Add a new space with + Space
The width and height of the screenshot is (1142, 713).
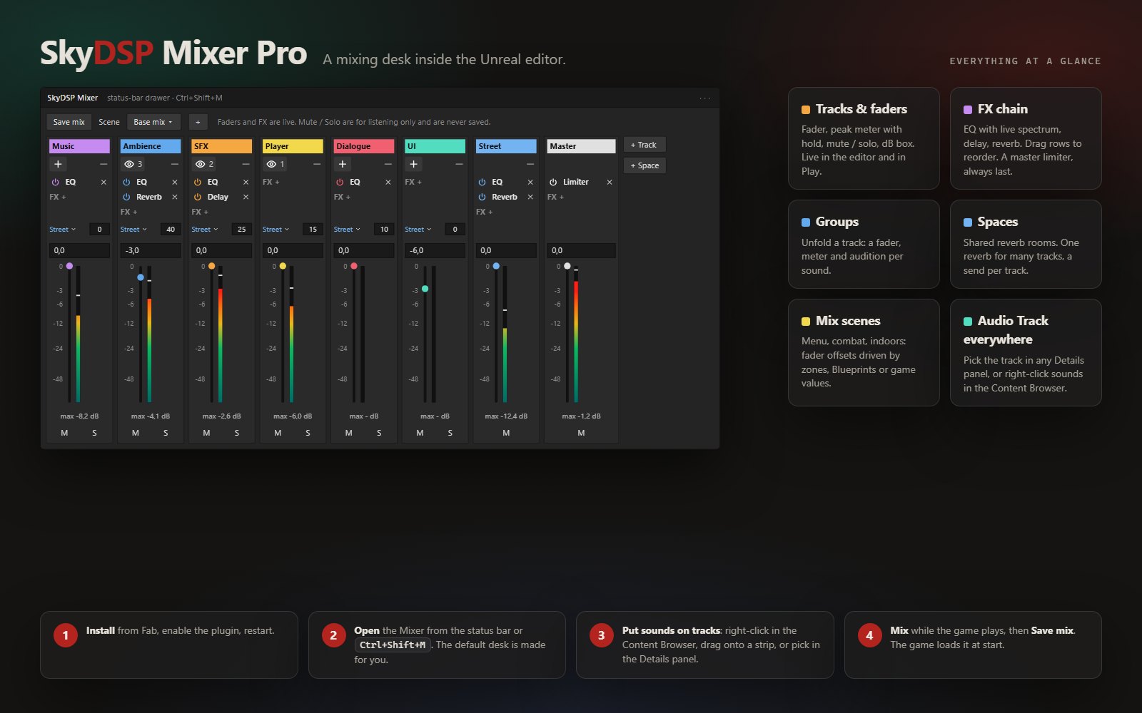(645, 165)
